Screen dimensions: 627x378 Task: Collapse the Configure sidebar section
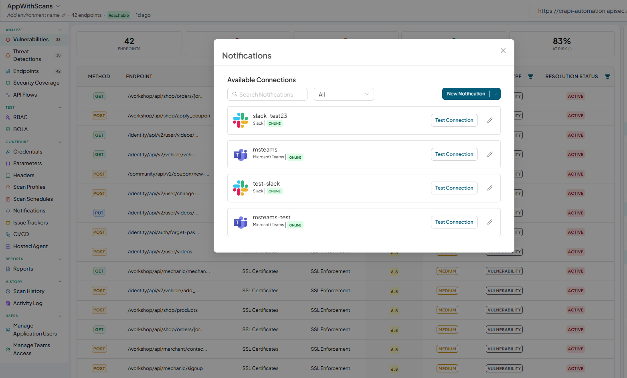pyautogui.click(x=60, y=142)
